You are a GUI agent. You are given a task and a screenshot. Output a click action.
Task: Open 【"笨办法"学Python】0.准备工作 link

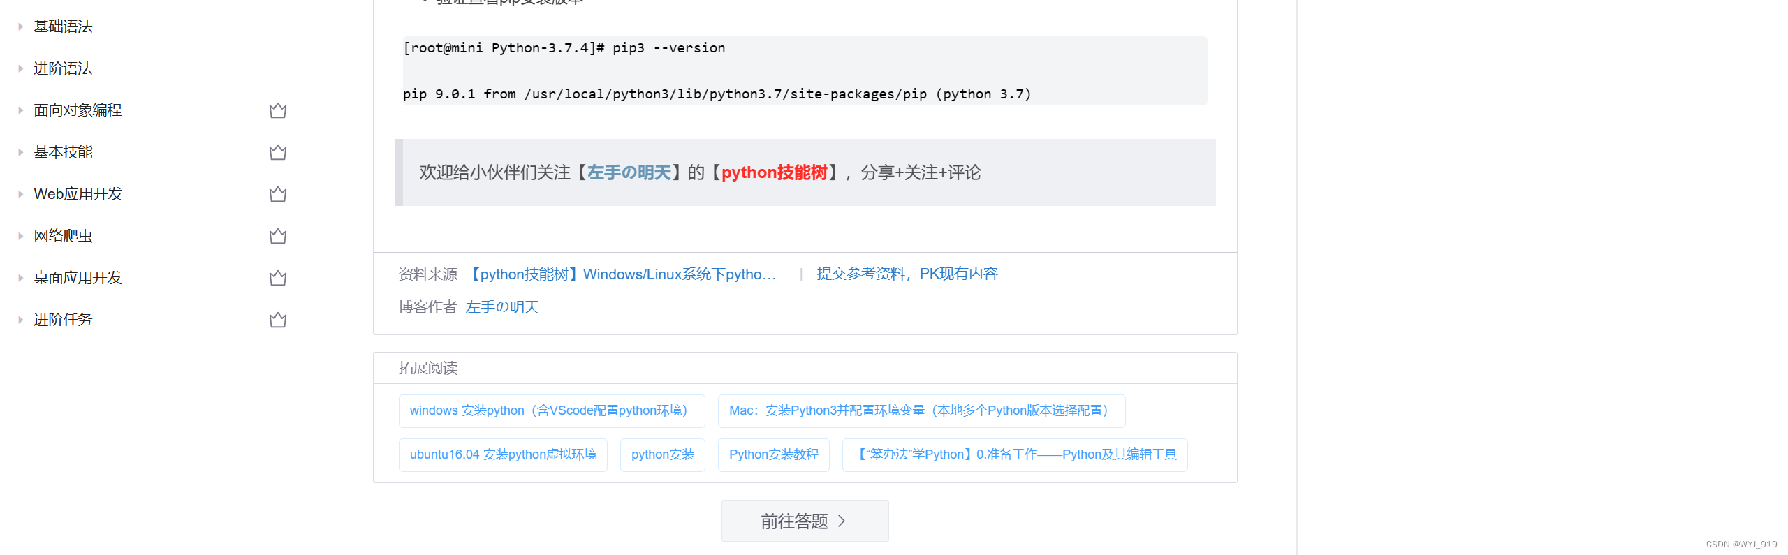point(1015,454)
